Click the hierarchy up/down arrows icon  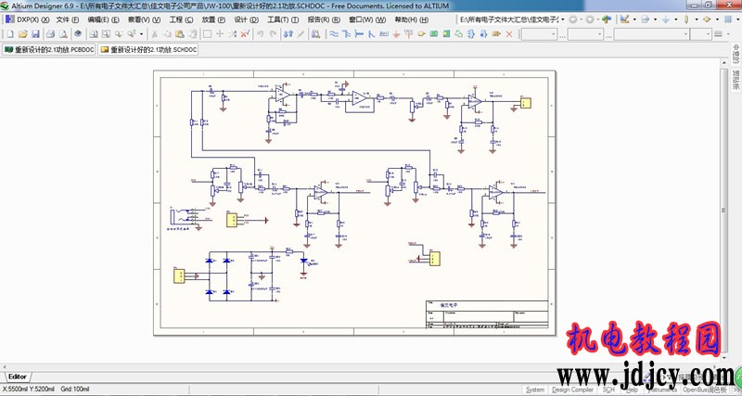click(288, 34)
